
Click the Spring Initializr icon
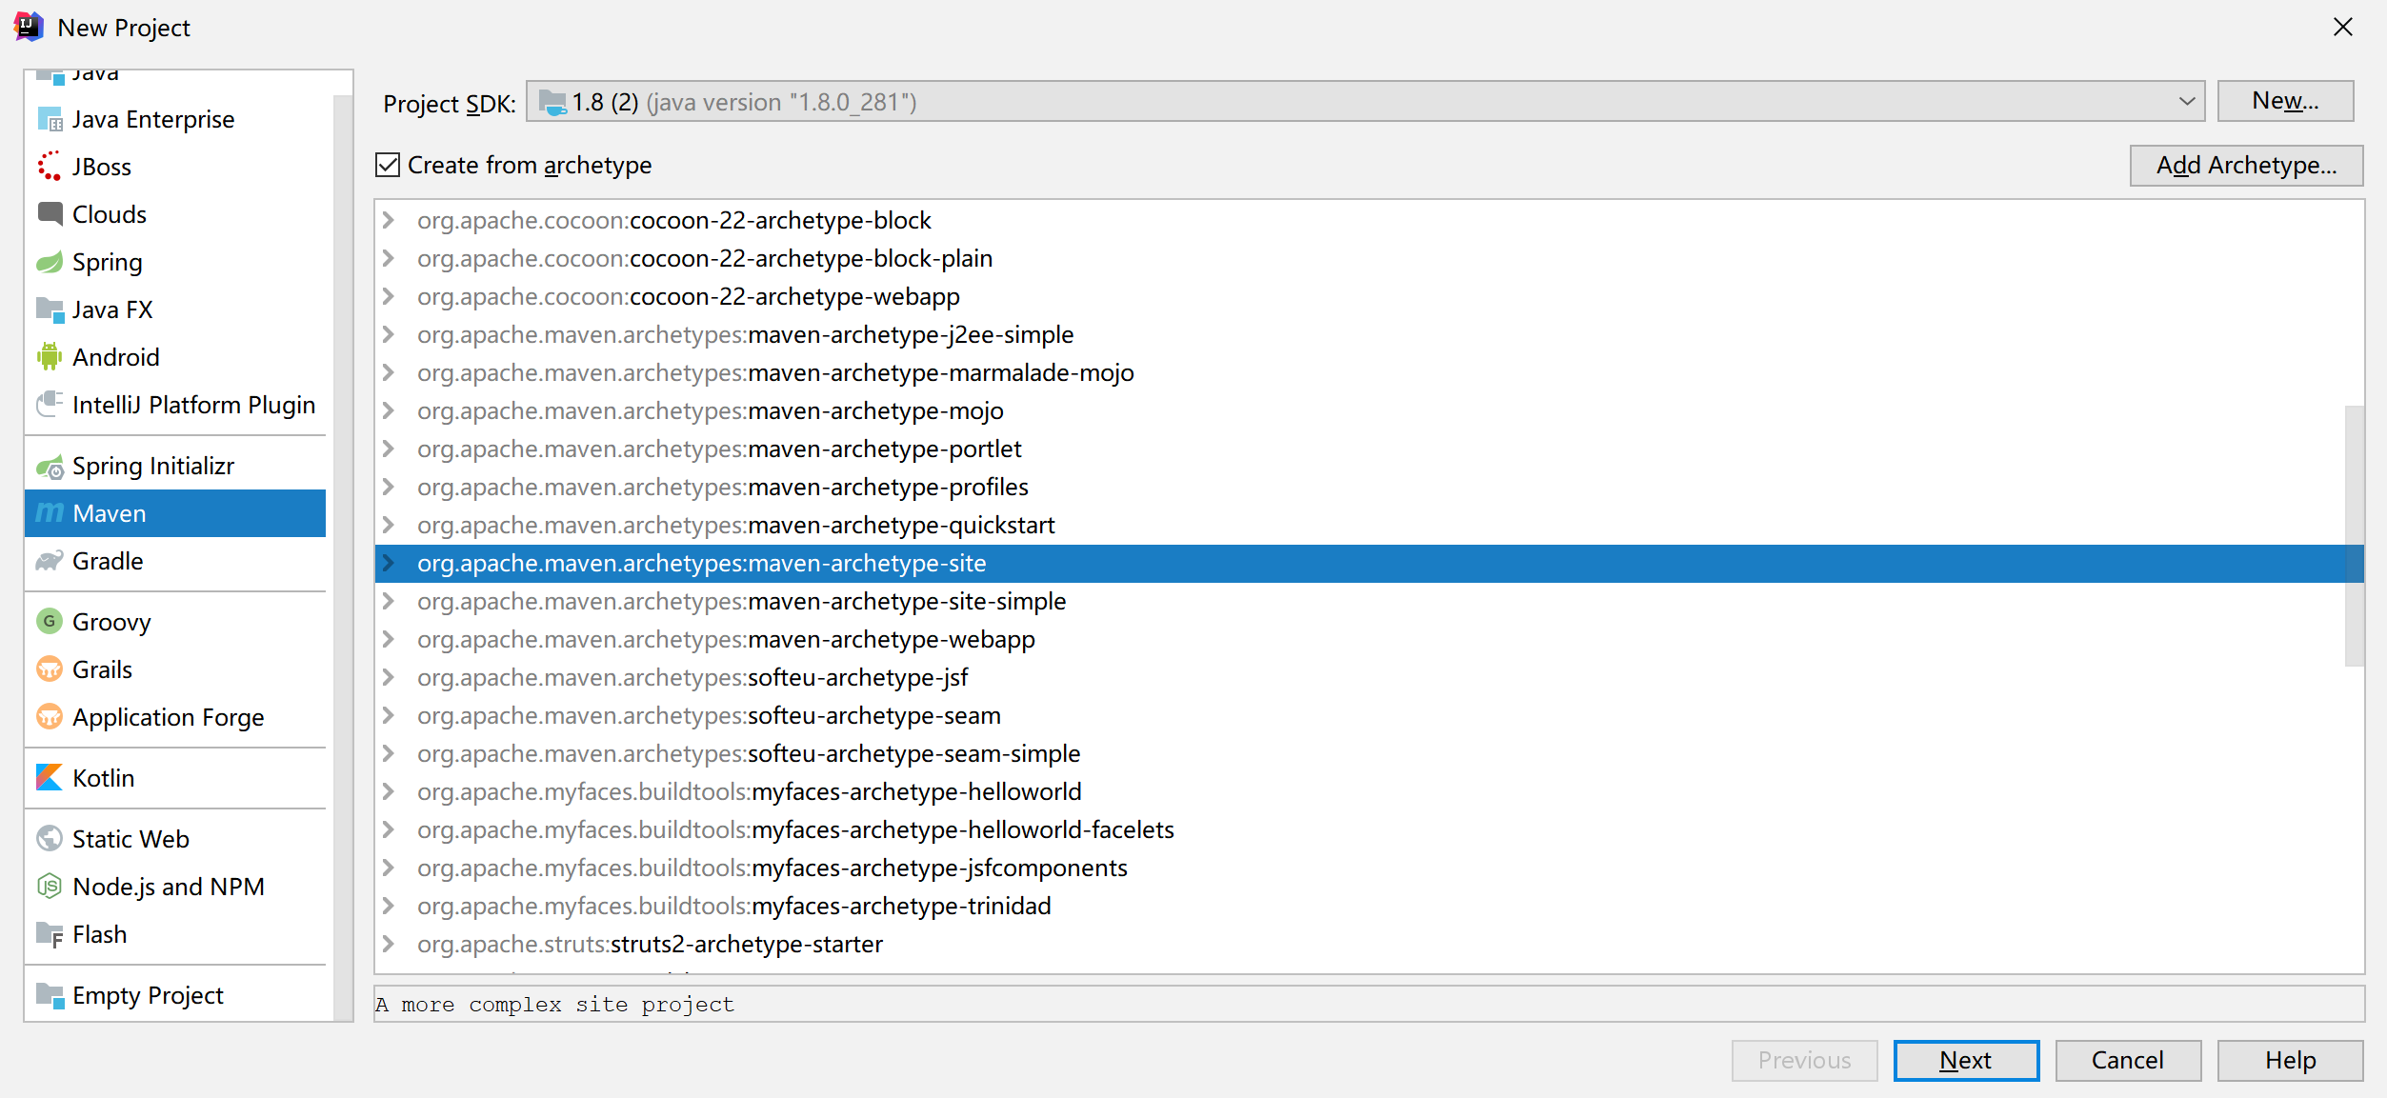coord(50,466)
